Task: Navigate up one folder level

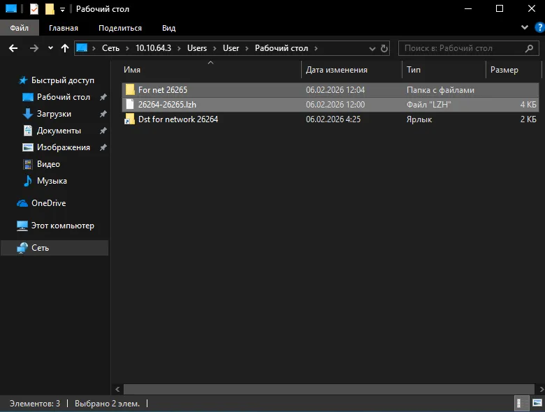Action: coord(65,48)
